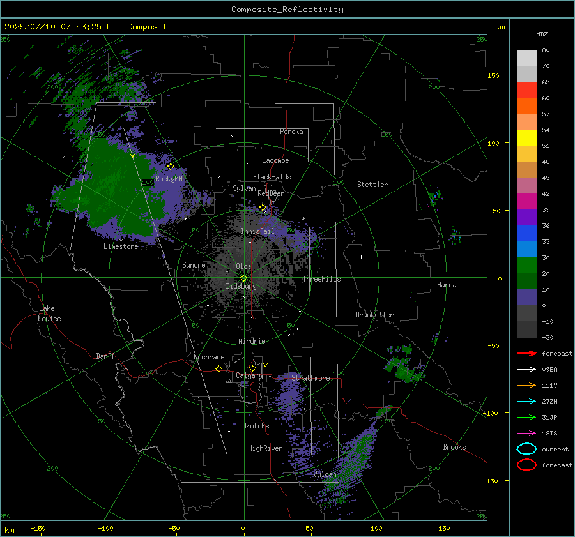Click the 'Limestone' map label
575x537 pixels.
click(x=121, y=246)
